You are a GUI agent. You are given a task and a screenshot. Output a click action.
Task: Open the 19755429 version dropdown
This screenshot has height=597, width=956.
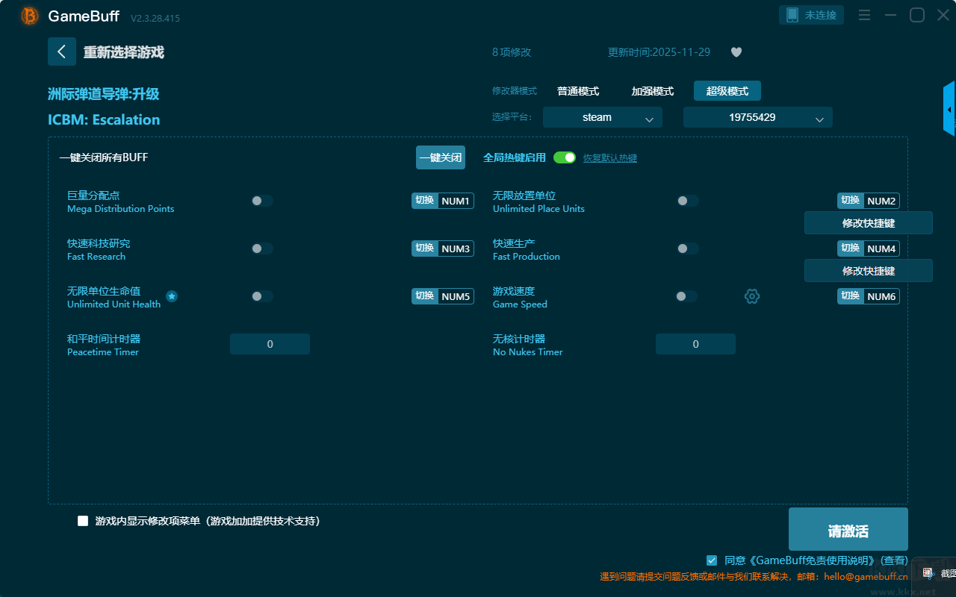pyautogui.click(x=758, y=117)
